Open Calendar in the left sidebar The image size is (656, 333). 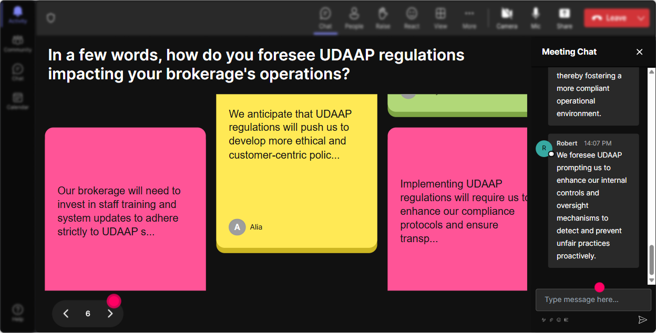click(x=18, y=101)
